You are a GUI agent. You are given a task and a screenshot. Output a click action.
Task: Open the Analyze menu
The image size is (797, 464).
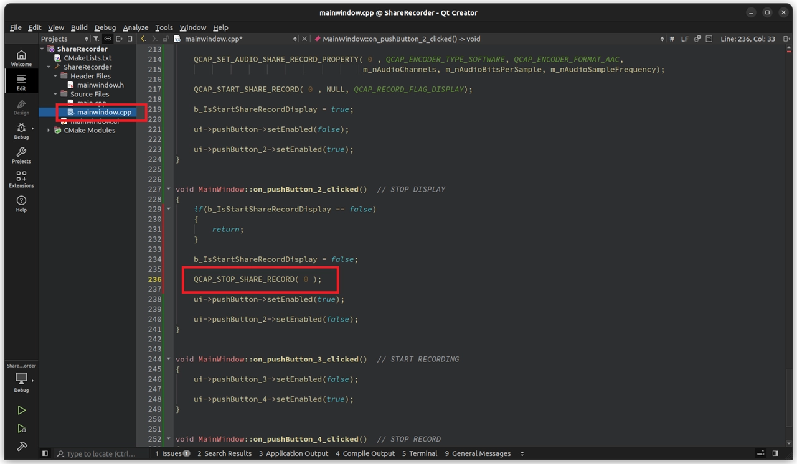tap(136, 27)
